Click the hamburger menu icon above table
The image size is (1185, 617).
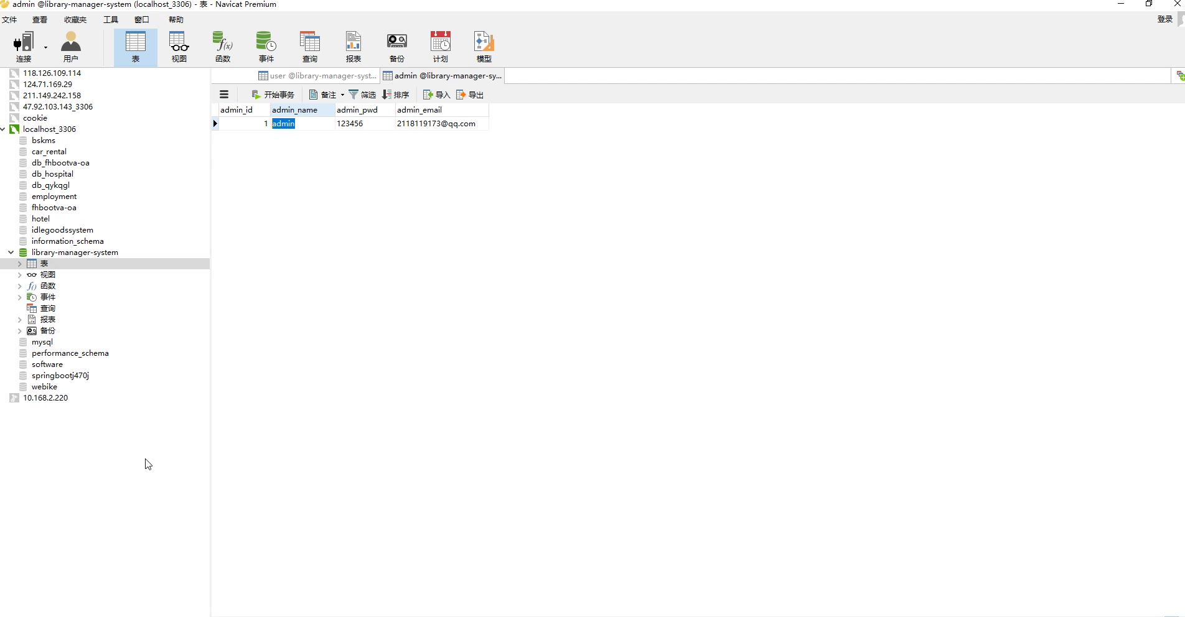[224, 95]
